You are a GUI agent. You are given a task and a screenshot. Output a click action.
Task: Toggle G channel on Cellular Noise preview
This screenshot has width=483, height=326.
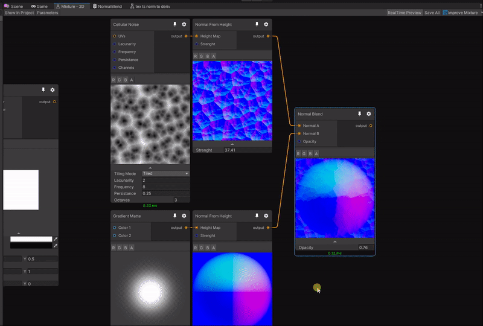[x=120, y=80]
